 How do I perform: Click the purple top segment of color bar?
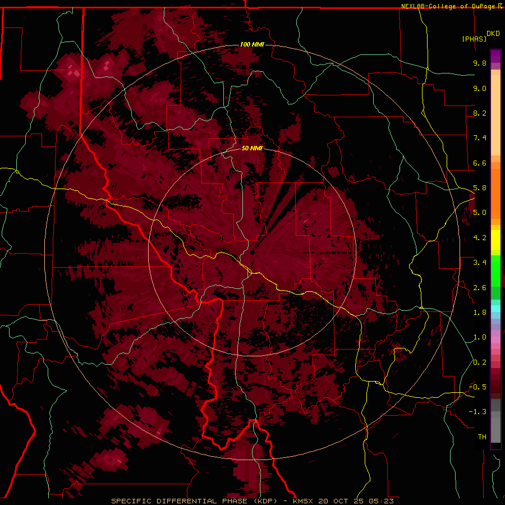[495, 56]
